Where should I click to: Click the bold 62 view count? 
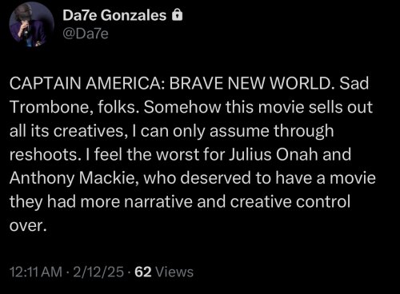point(143,272)
